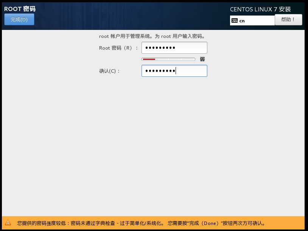This screenshot has width=308, height=231.
Task: Click the ROOT 密码 page title
Action: click(x=20, y=9)
